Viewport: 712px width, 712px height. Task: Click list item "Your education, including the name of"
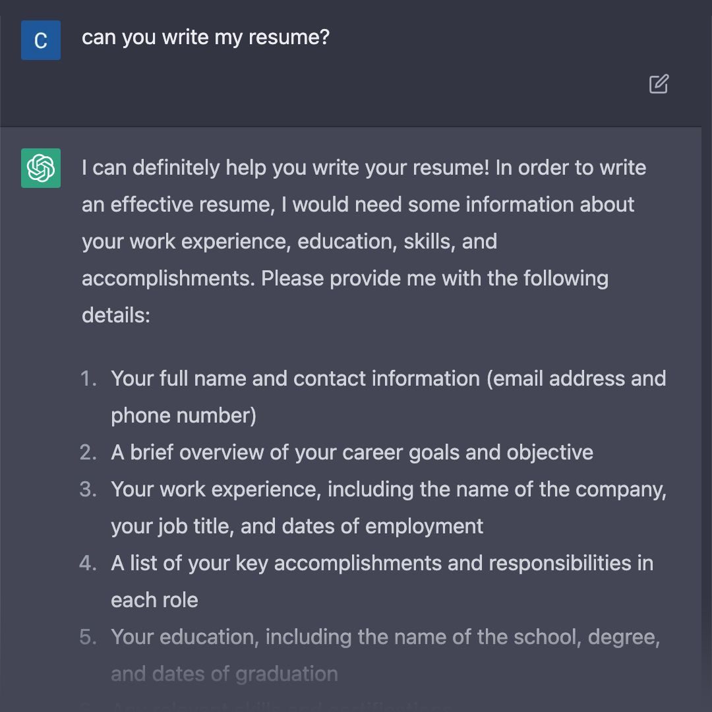[x=386, y=637]
